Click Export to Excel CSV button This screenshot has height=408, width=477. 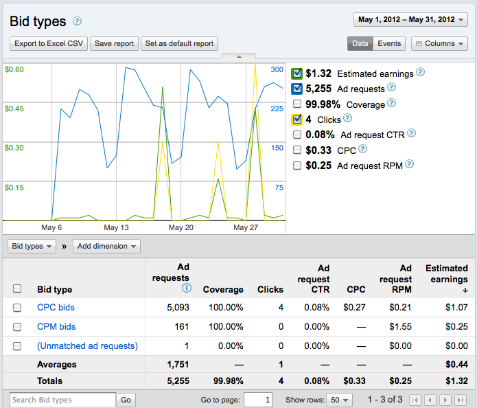coord(49,43)
